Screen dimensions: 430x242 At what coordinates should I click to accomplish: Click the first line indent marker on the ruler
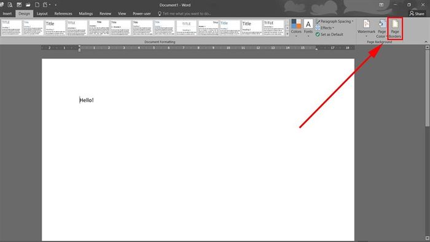pyautogui.click(x=79, y=46)
